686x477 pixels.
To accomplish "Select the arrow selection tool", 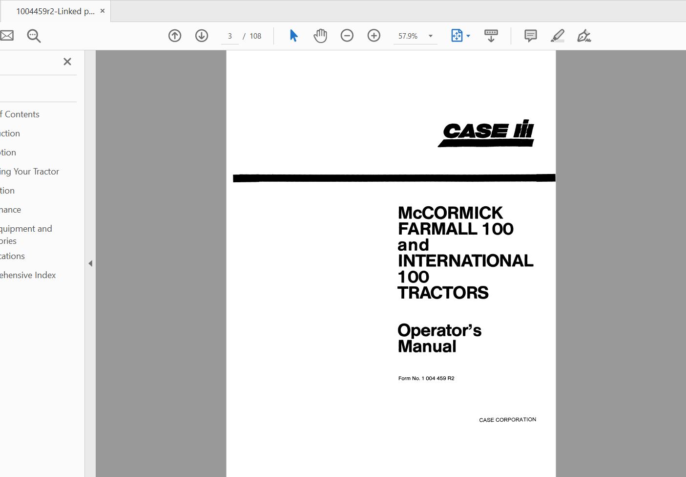I will tap(293, 36).
